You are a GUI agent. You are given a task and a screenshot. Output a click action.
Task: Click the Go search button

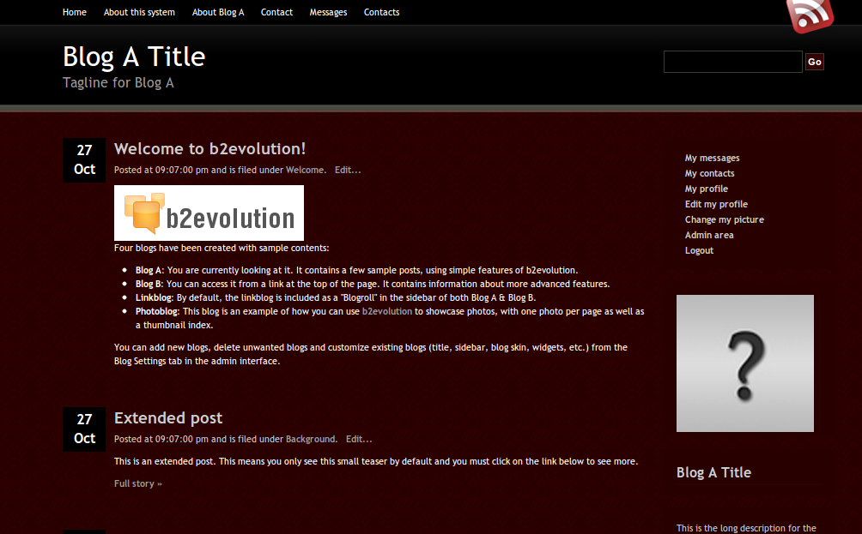click(x=815, y=62)
